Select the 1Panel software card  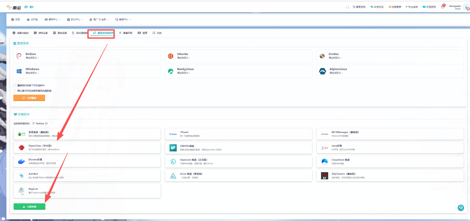coord(238,134)
